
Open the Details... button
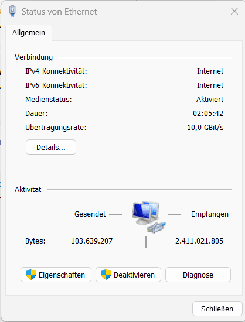[51, 147]
